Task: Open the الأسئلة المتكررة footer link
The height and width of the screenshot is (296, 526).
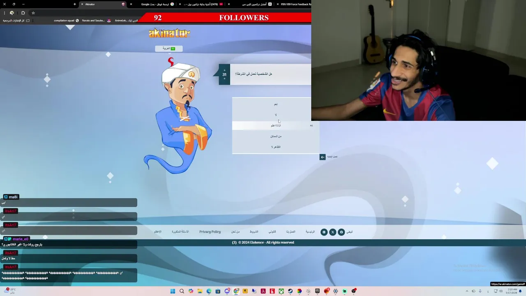Action: point(180,232)
